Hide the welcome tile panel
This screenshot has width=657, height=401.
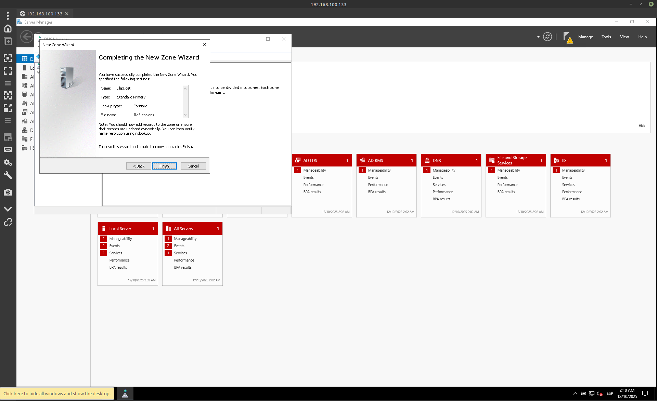[642, 126]
